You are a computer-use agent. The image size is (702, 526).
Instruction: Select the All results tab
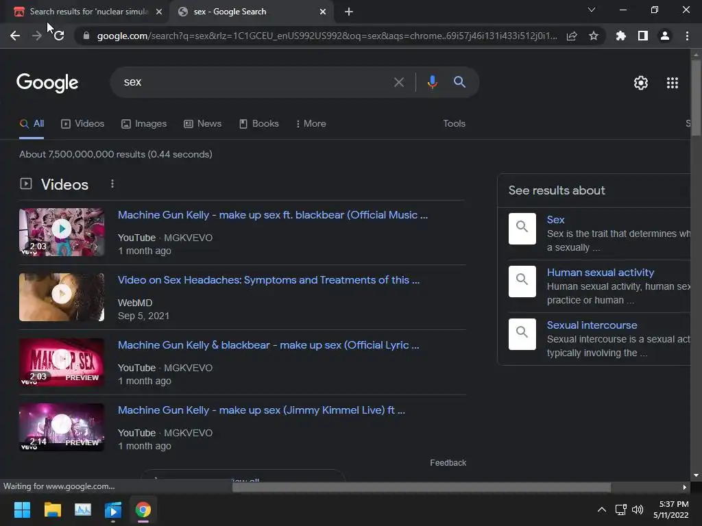tap(32, 124)
